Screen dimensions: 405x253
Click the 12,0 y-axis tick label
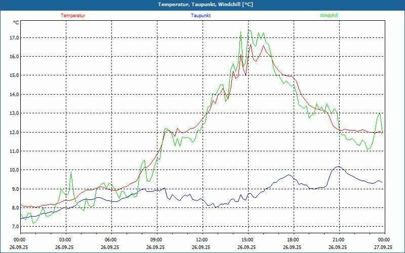tap(14, 132)
